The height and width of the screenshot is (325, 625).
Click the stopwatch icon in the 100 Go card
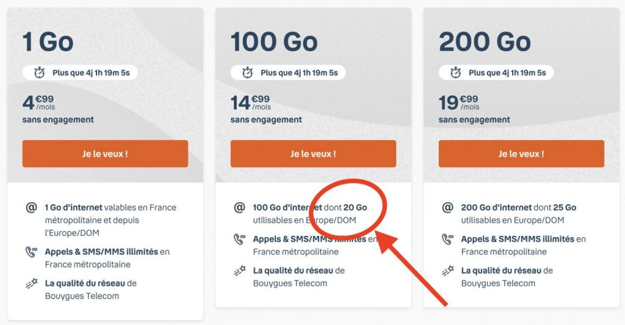248,73
